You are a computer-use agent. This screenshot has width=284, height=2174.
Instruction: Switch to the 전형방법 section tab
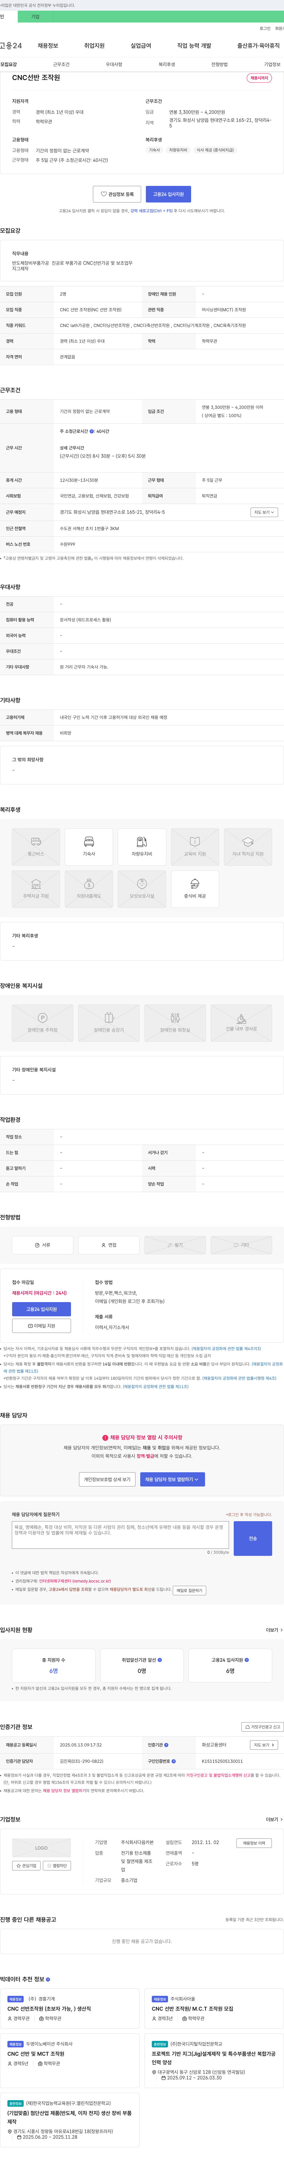point(219,64)
